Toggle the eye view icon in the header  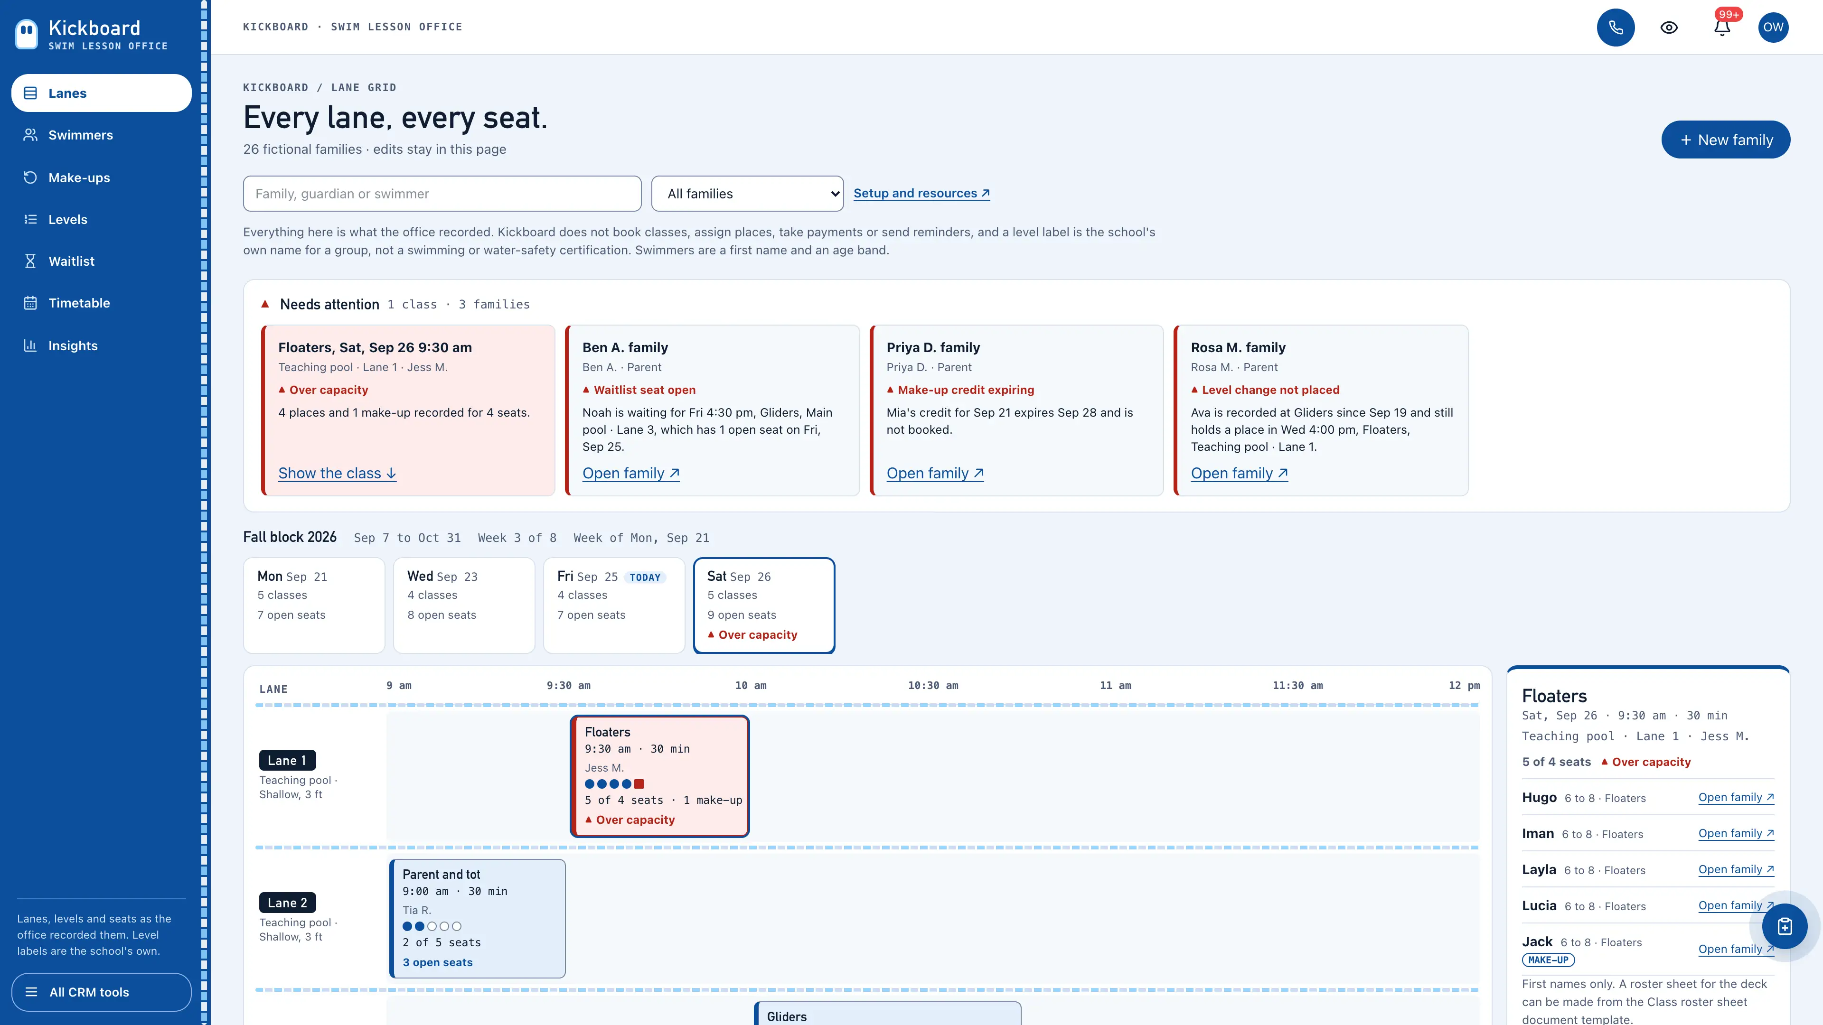coord(1669,27)
